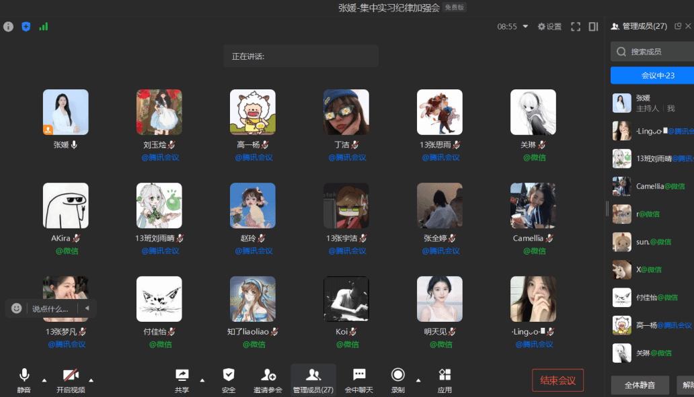Screen dimensions: 694x397
Task: Open the 设置 settings gear
Action: click(549, 27)
